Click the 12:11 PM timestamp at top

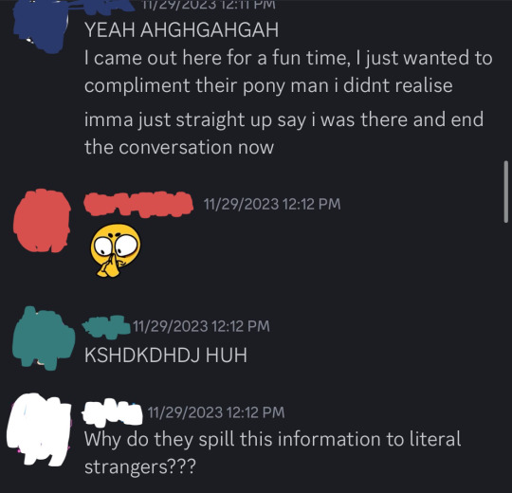209,5
